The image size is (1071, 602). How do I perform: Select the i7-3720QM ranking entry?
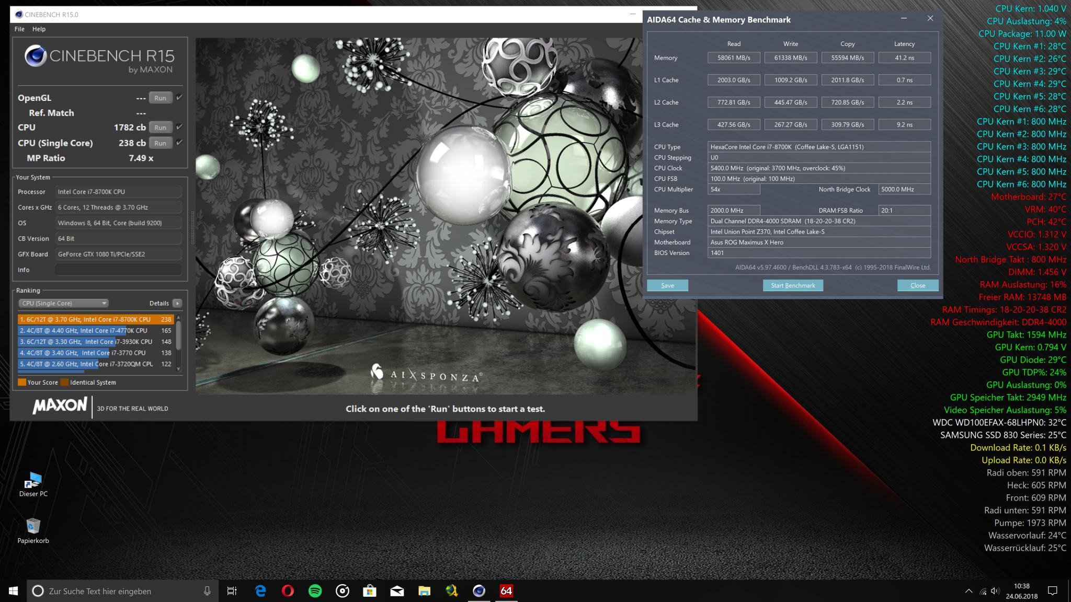click(x=96, y=364)
